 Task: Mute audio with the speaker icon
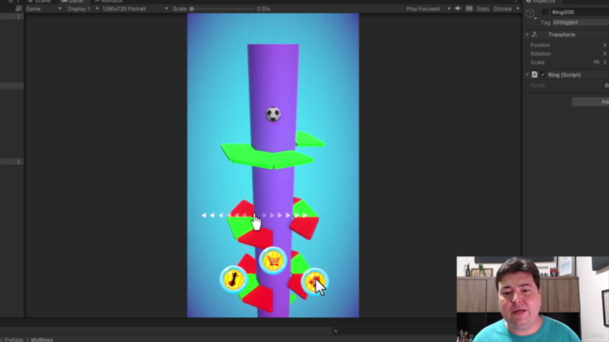pos(459,9)
